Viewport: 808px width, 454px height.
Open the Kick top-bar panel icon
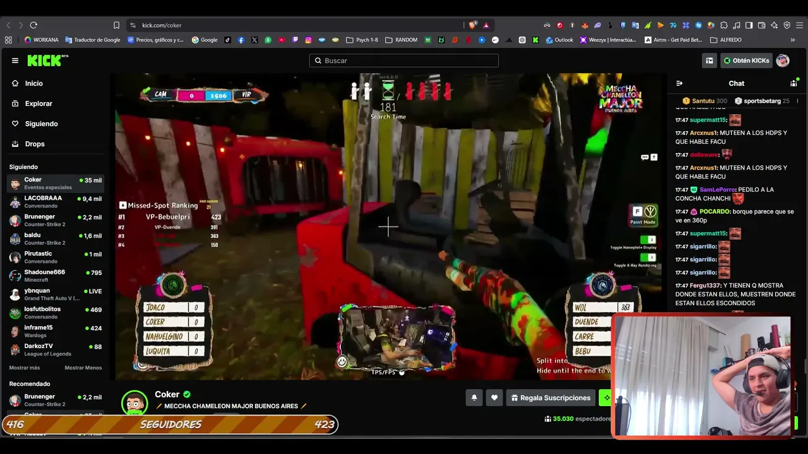click(x=710, y=61)
